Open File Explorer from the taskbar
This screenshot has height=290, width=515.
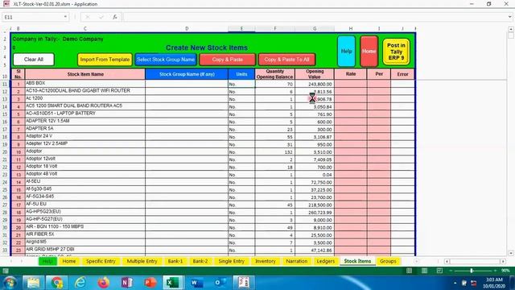click(x=33, y=283)
